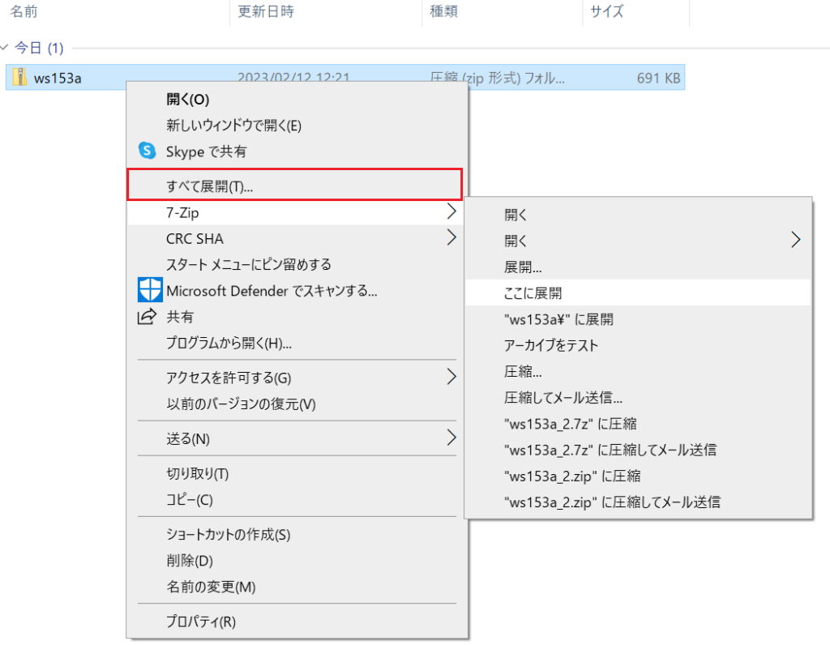The image size is (830, 645).
Task: Expand the 送る(N) submenu arrow
Action: (451, 438)
